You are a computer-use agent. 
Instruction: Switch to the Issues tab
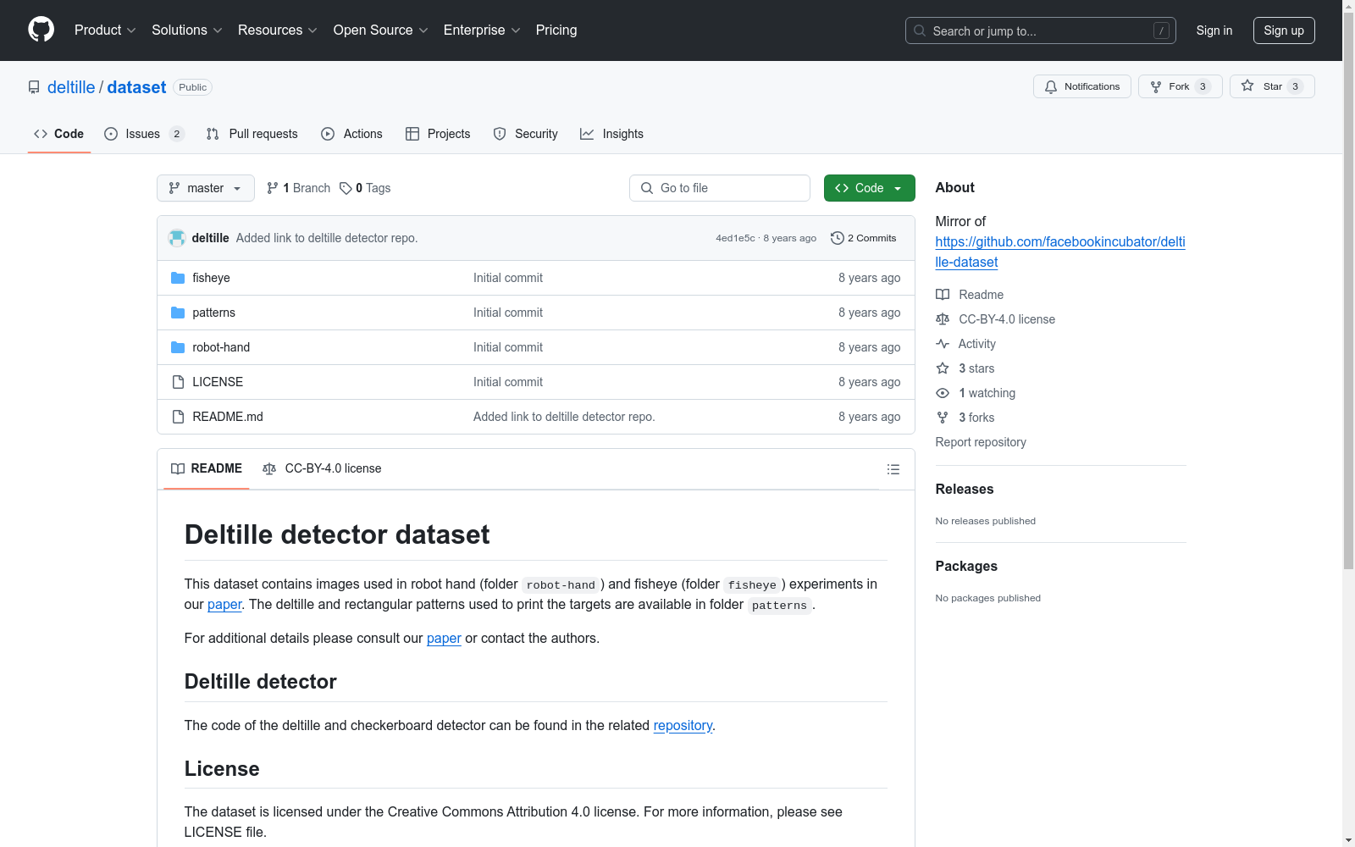pyautogui.click(x=144, y=134)
